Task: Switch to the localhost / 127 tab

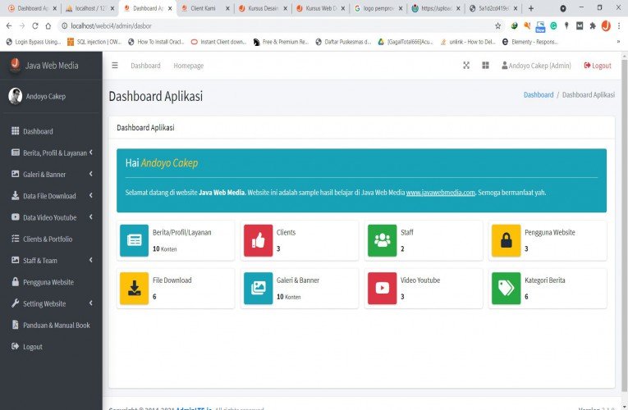Action: (90, 8)
